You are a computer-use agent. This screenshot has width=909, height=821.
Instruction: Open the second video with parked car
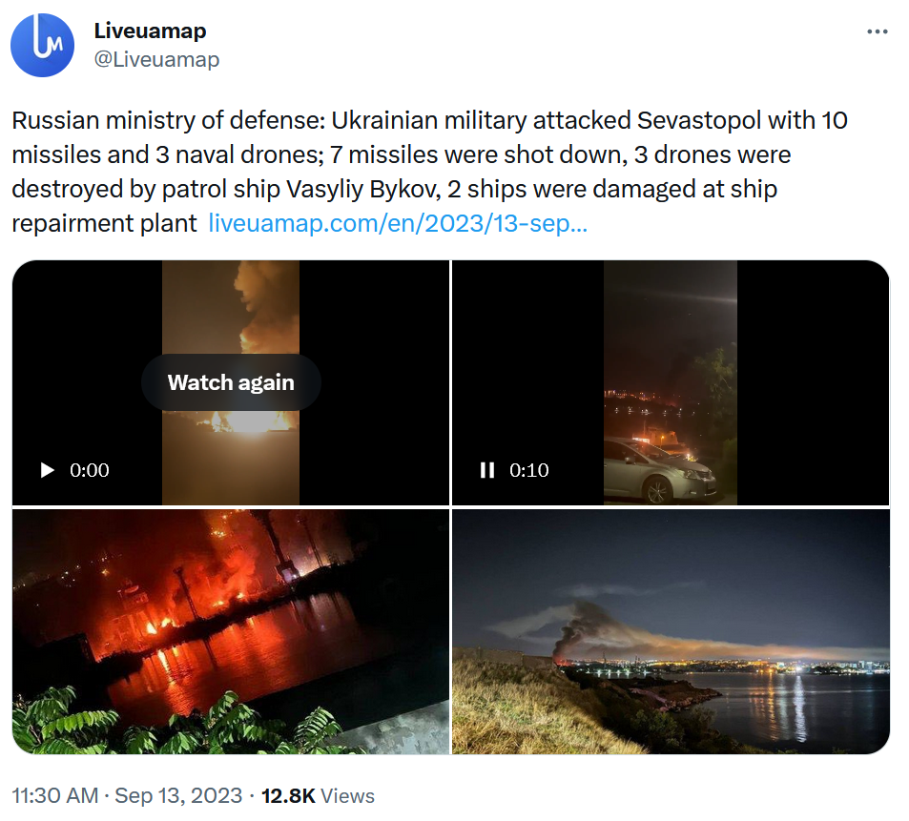click(671, 382)
